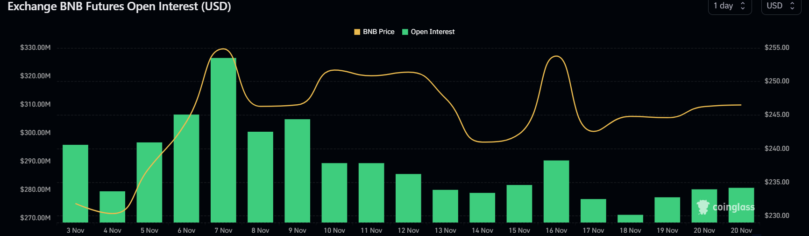This screenshot has width=809, height=236.
Task: Select the 14 Nov open interest bar
Action: click(482, 208)
